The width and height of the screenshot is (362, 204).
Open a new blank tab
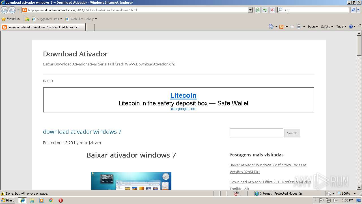pos(90,27)
